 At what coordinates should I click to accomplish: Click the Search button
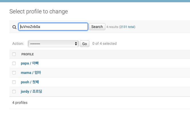tap(97, 27)
